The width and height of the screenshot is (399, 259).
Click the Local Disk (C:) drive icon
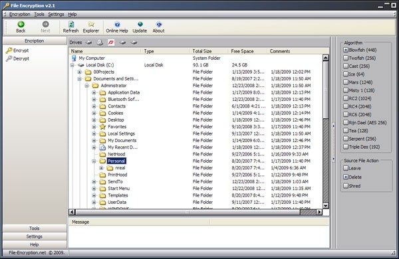coord(81,65)
